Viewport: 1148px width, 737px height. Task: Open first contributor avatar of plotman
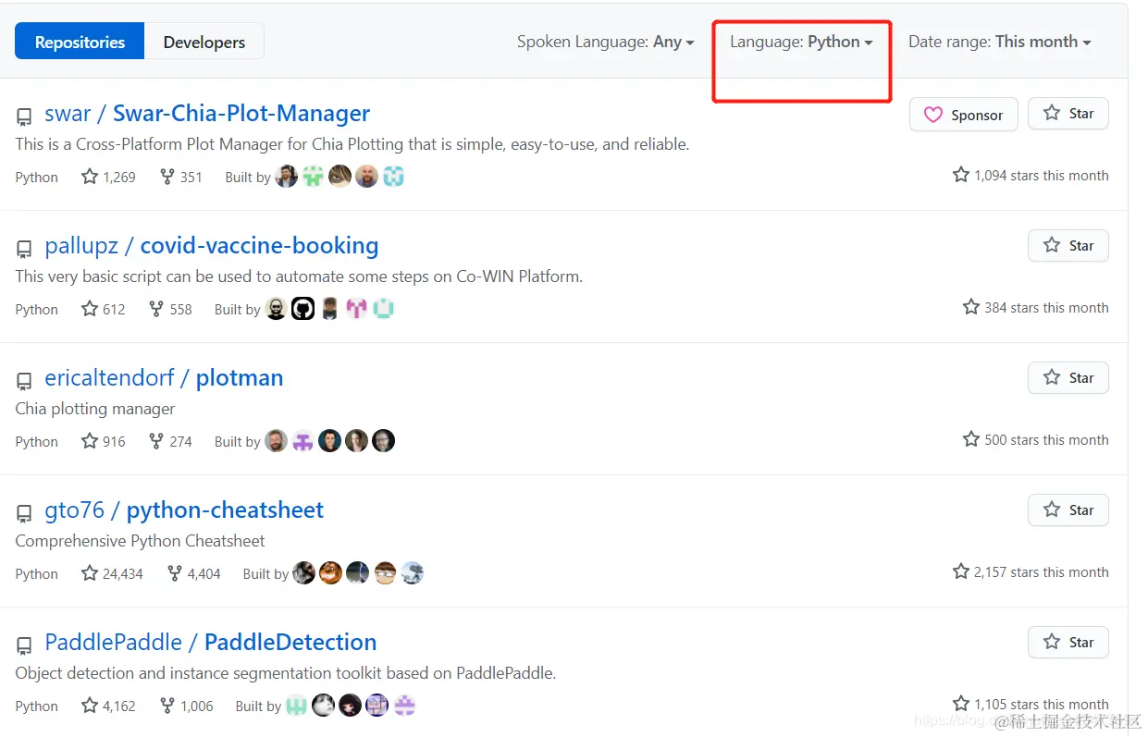pyautogui.click(x=277, y=441)
